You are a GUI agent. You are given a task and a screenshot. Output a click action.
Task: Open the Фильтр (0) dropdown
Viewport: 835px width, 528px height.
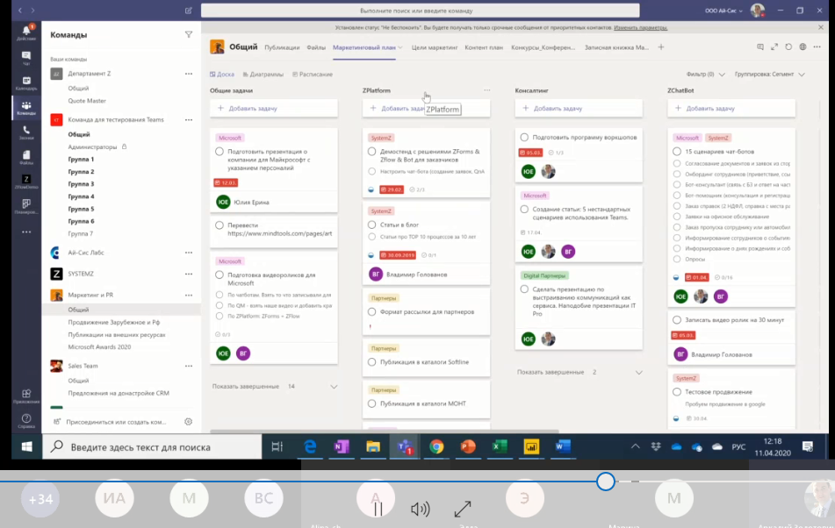tap(706, 75)
